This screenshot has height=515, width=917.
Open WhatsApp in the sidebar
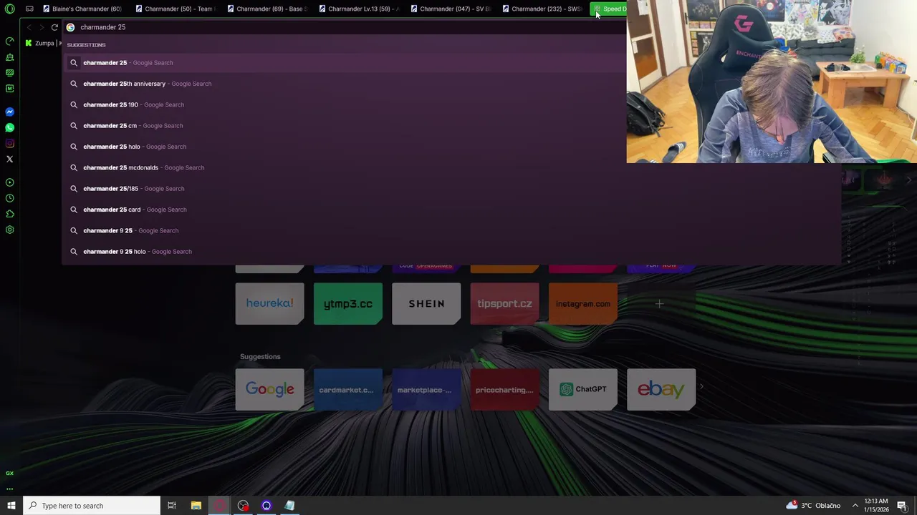[x=9, y=127]
